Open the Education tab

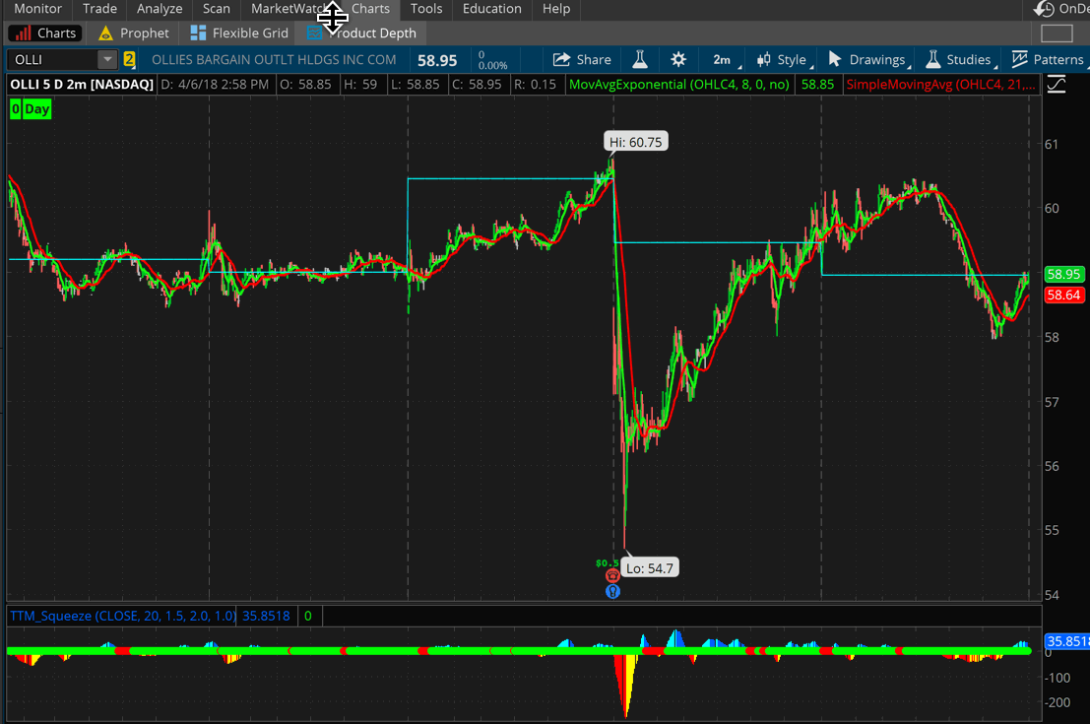tap(491, 9)
